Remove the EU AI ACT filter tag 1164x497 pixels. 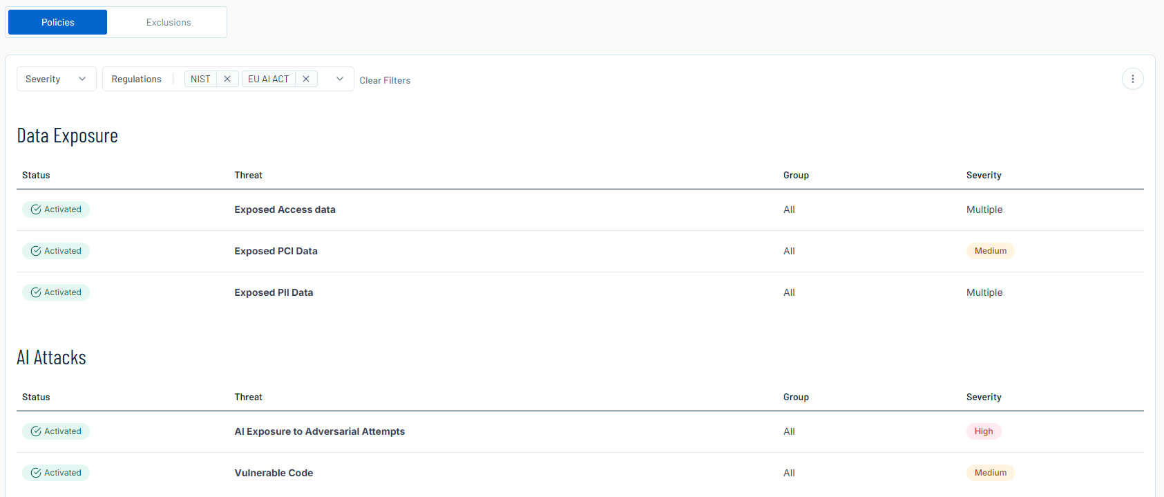coord(306,79)
